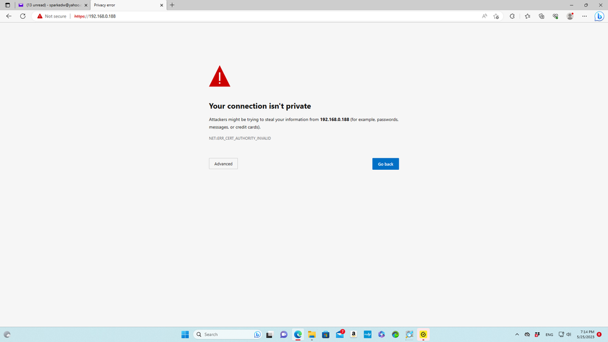
Task: Open the Settings and more ellipsis menu
Action: (x=584, y=16)
